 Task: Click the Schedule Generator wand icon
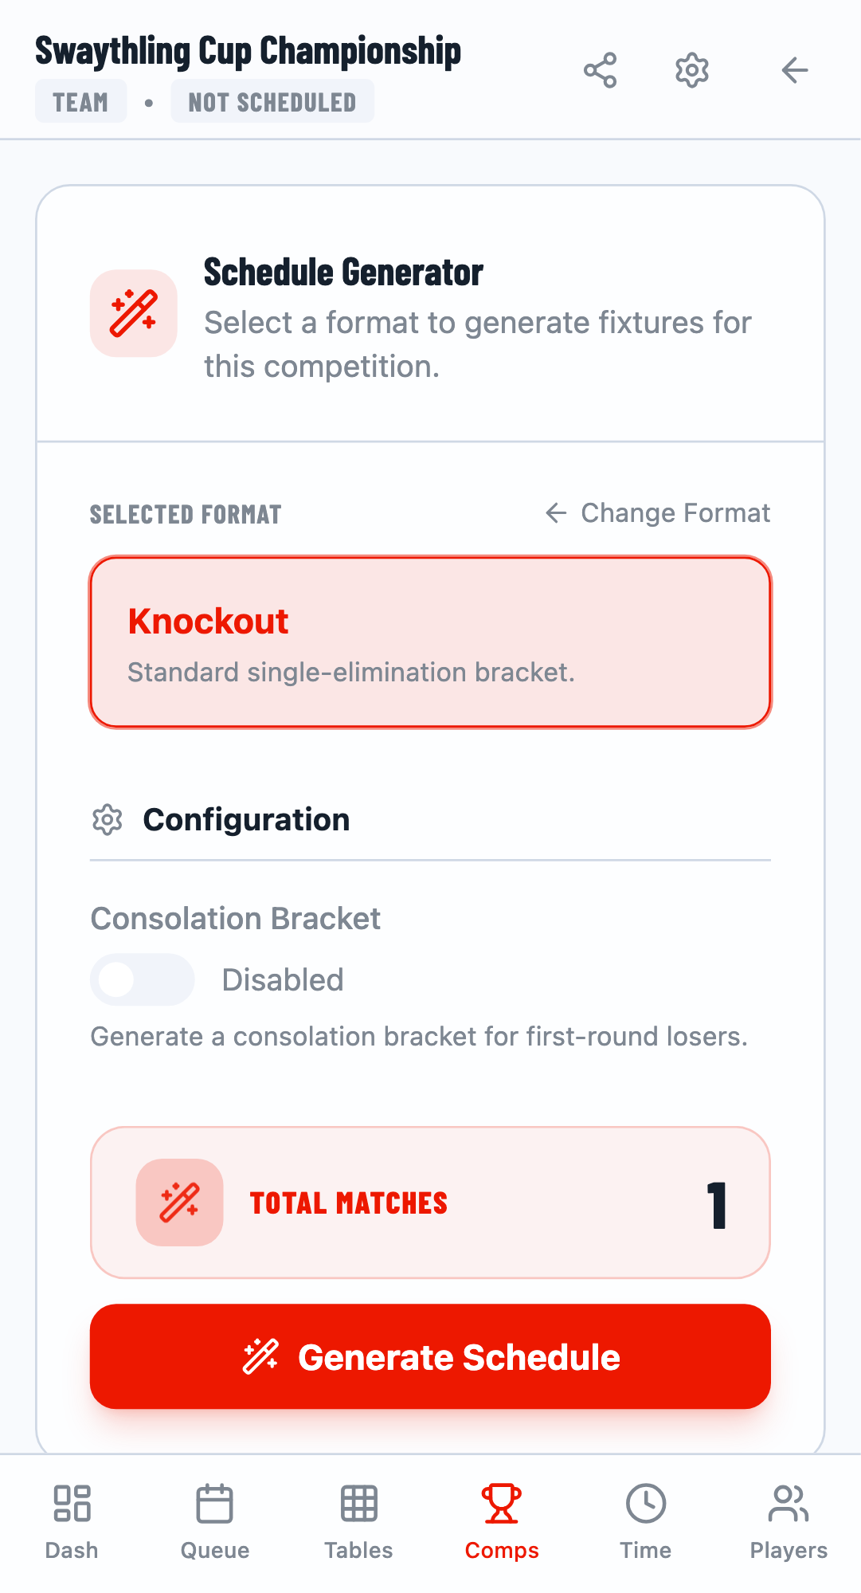pyautogui.click(x=133, y=312)
